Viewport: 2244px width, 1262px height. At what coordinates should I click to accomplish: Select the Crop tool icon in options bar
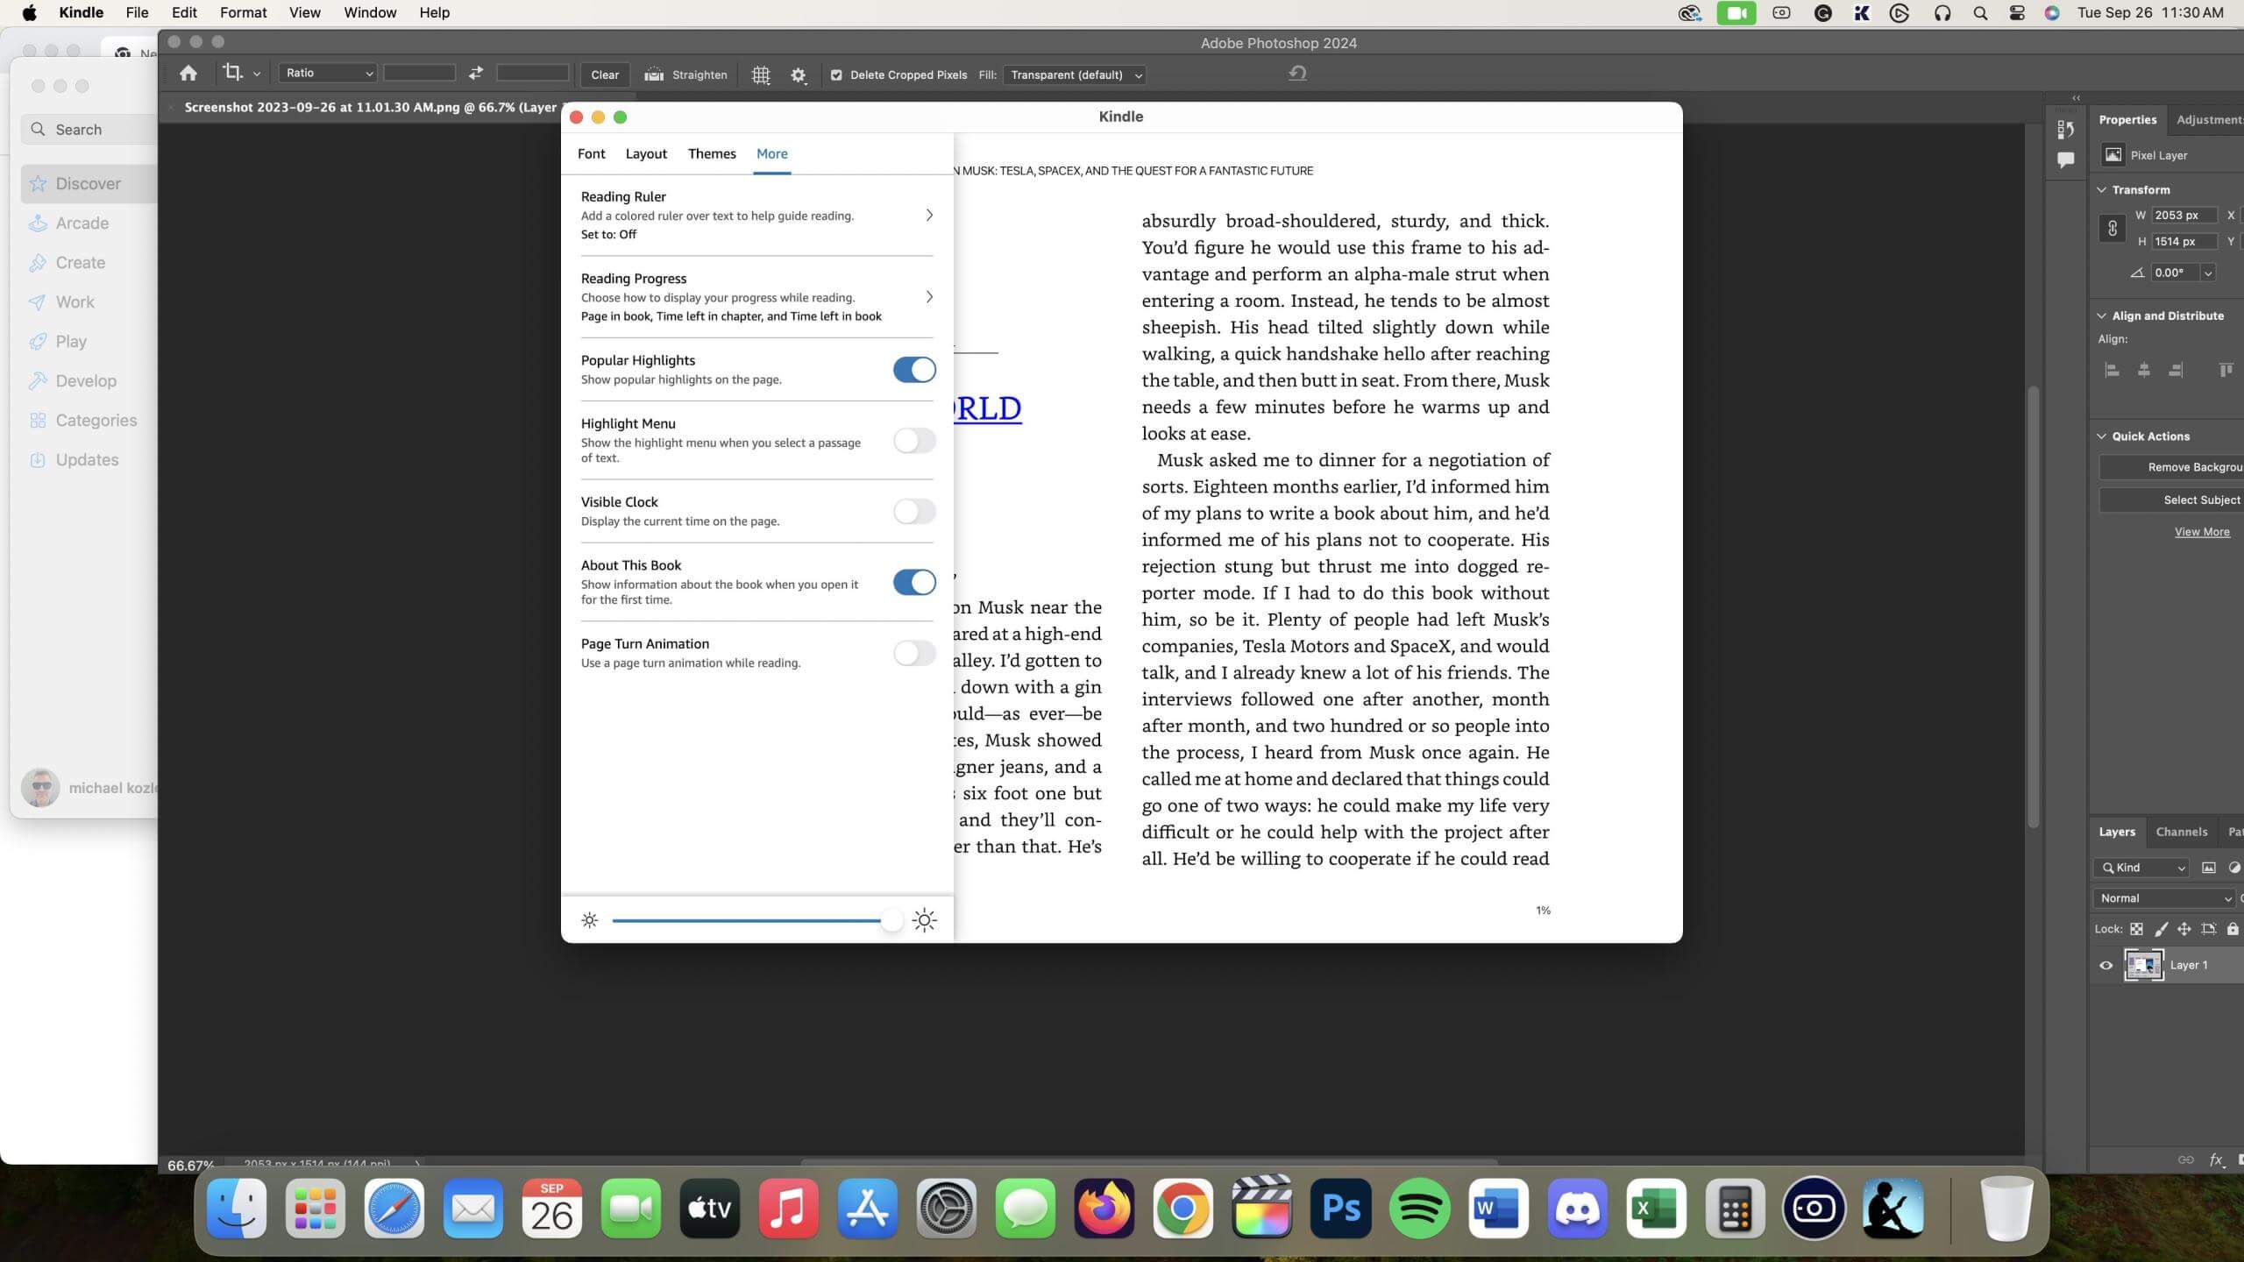(x=232, y=73)
